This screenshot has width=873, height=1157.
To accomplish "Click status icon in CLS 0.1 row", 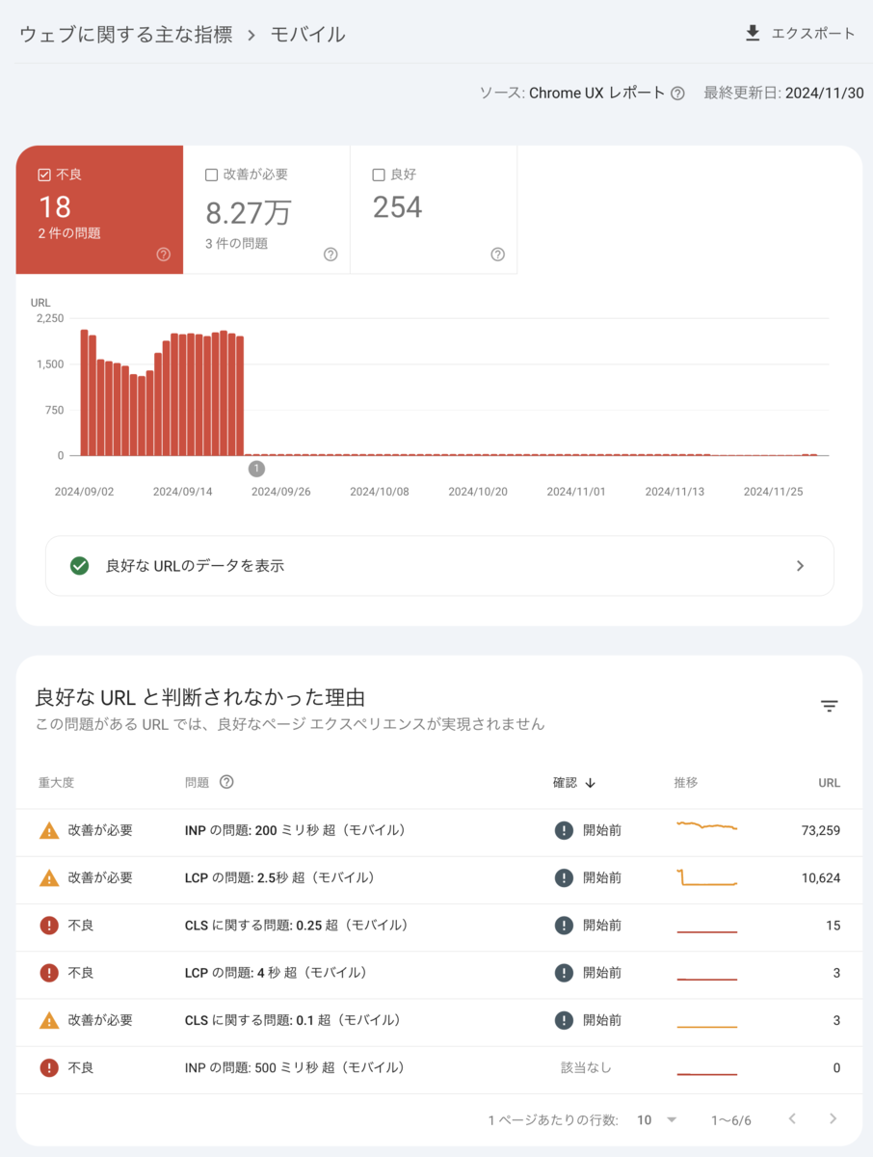I will coord(564,1020).
